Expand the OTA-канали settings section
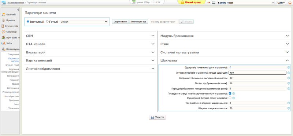Viewport: 293px width, 136px height. pos(90,44)
